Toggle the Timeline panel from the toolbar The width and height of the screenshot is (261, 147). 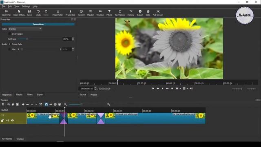click(x=100, y=13)
